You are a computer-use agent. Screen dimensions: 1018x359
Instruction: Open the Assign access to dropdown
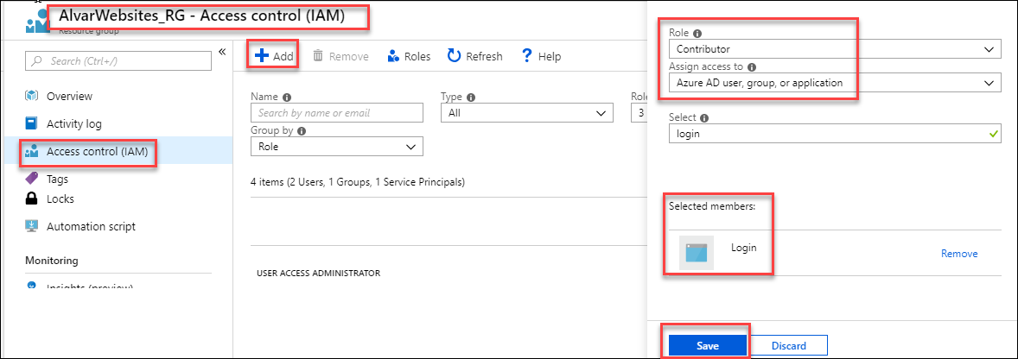[834, 83]
